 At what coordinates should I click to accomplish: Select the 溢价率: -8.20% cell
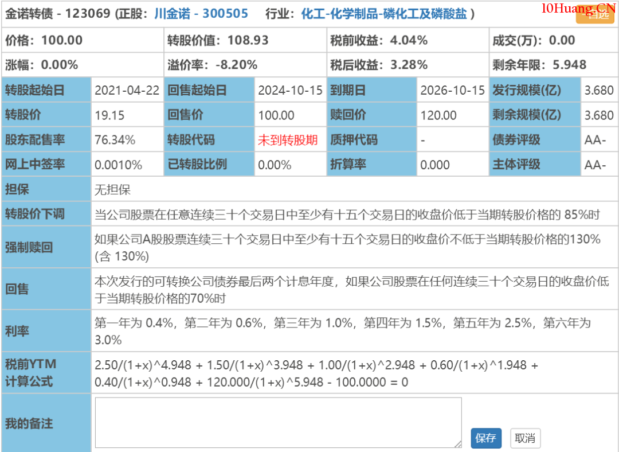(x=245, y=65)
